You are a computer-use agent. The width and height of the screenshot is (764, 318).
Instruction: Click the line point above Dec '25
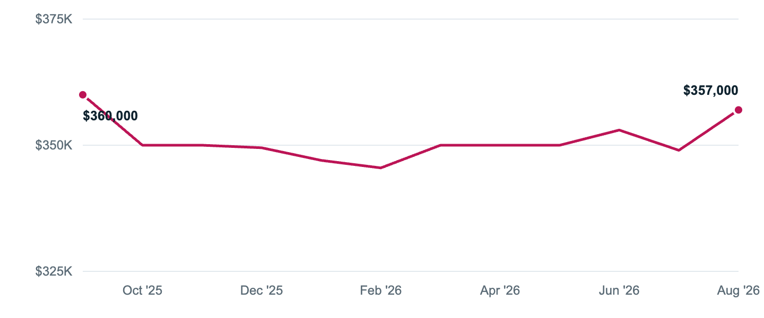pyautogui.click(x=262, y=148)
